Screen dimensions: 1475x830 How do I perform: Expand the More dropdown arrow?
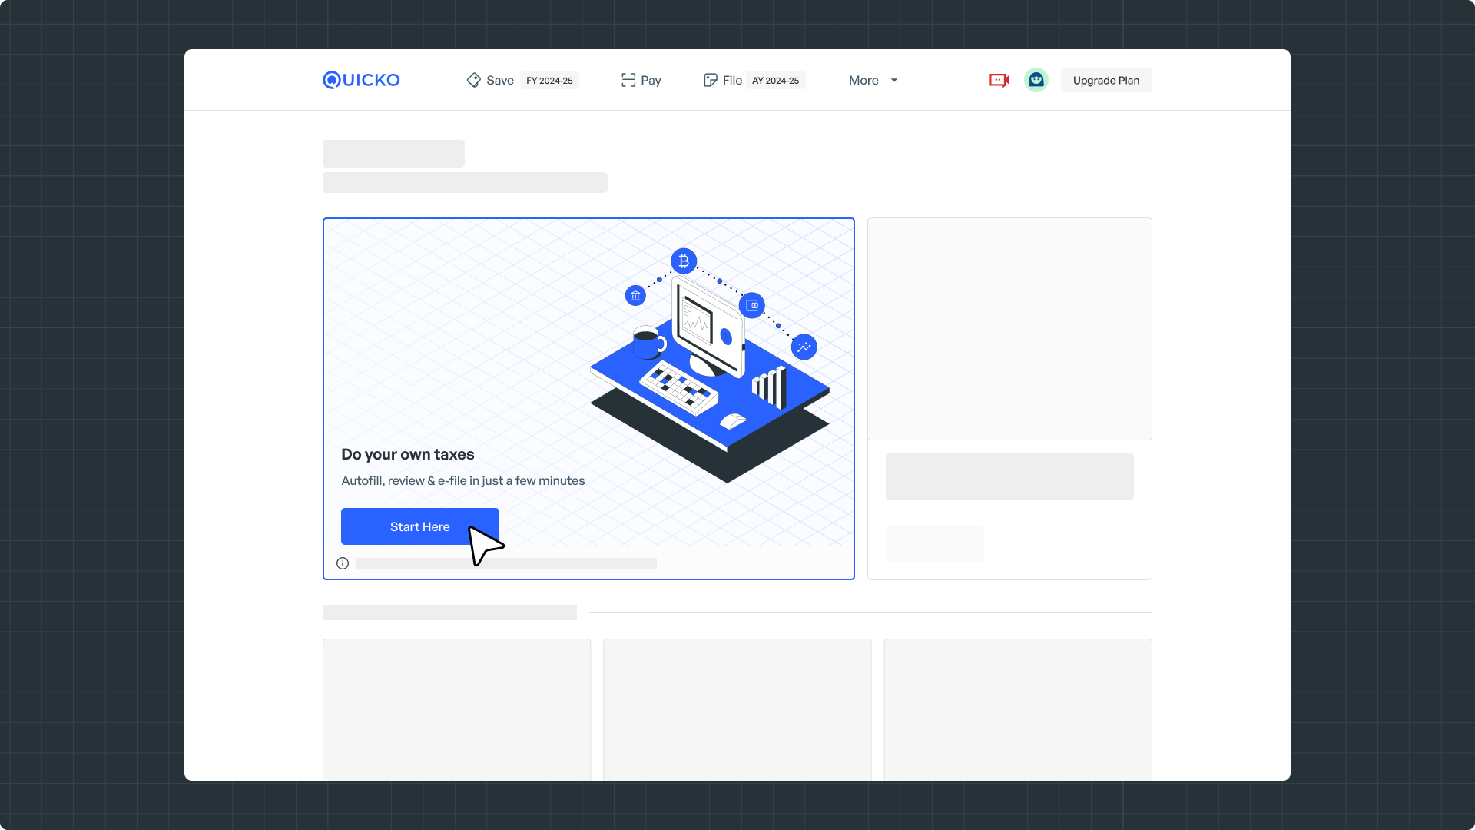[894, 80]
